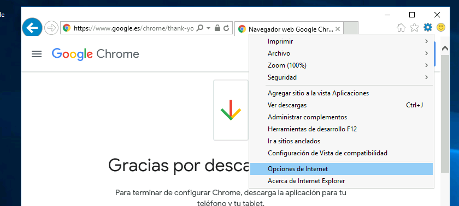Choose Acerca de Internet Explorer
This screenshot has height=206, width=459.
click(x=342, y=181)
